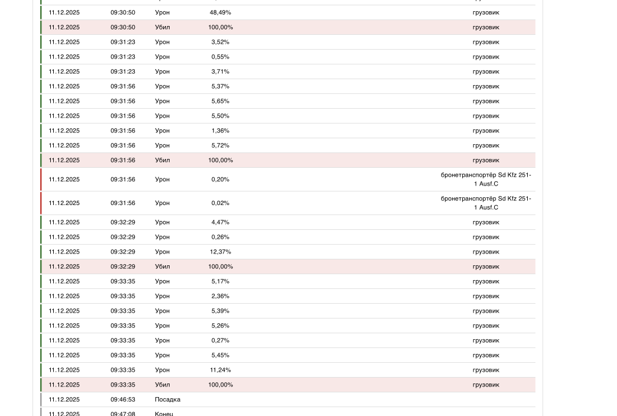Click the 12,37% damage value
This screenshot has width=617, height=416.
tap(220, 252)
